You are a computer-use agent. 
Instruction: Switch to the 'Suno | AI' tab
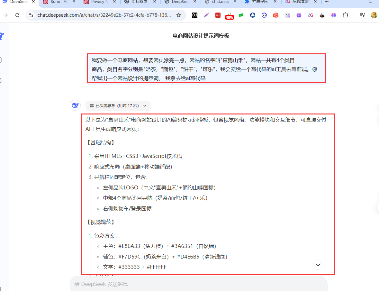click(x=59, y=2)
